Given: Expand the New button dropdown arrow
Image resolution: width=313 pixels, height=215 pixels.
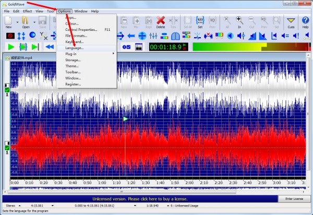Looking at the screenshot, I should [17, 22].
